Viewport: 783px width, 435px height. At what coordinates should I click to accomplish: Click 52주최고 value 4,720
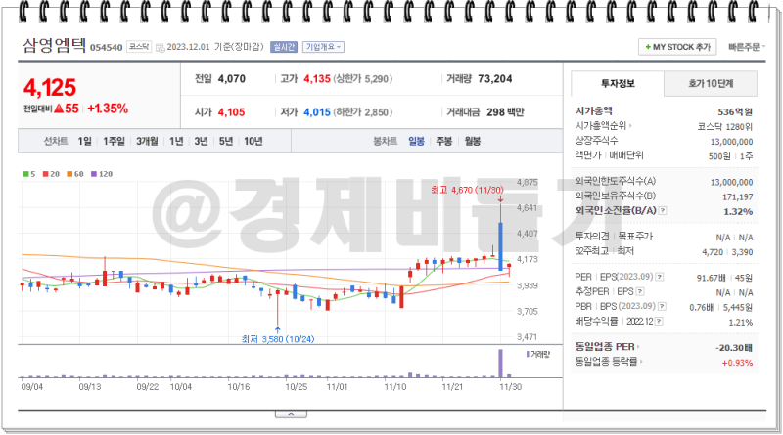click(713, 252)
